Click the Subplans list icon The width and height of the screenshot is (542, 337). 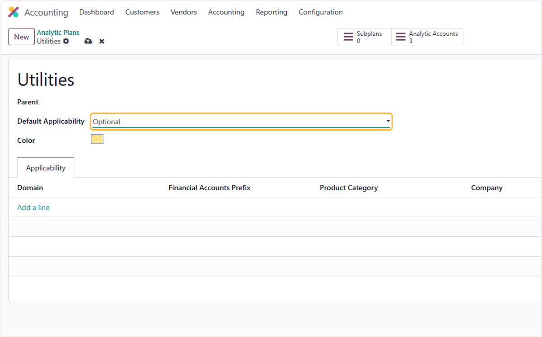tap(348, 37)
